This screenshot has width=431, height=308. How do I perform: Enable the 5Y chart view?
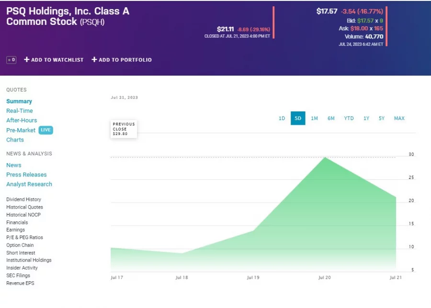pos(381,118)
